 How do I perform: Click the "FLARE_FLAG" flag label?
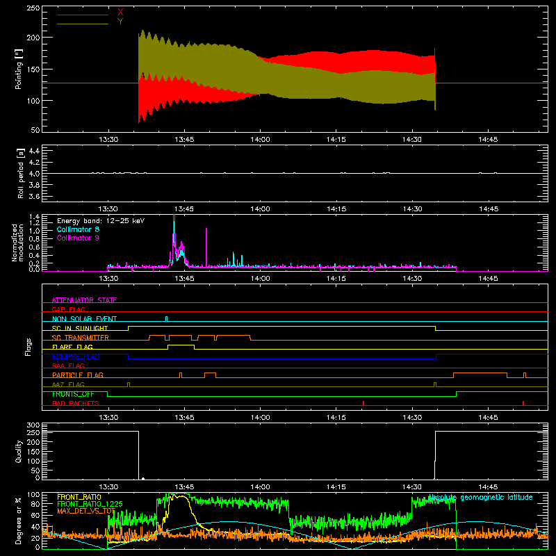point(72,347)
